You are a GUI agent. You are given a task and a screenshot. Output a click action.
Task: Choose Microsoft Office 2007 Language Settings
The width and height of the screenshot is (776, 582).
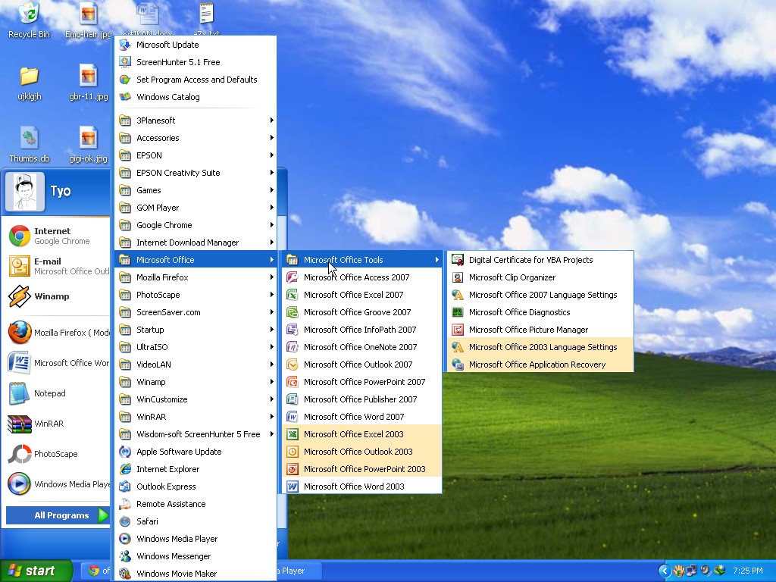540,295
